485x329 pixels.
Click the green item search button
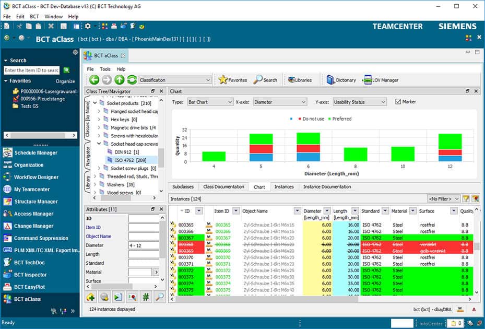pos(66,70)
